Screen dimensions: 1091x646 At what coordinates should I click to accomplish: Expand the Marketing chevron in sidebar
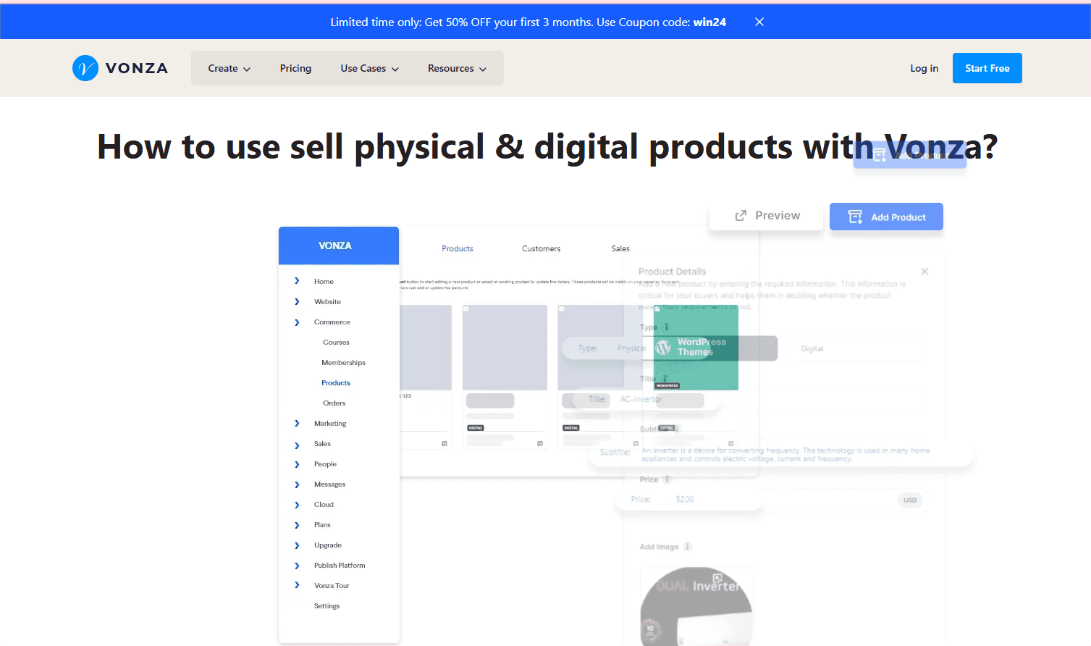tap(297, 423)
